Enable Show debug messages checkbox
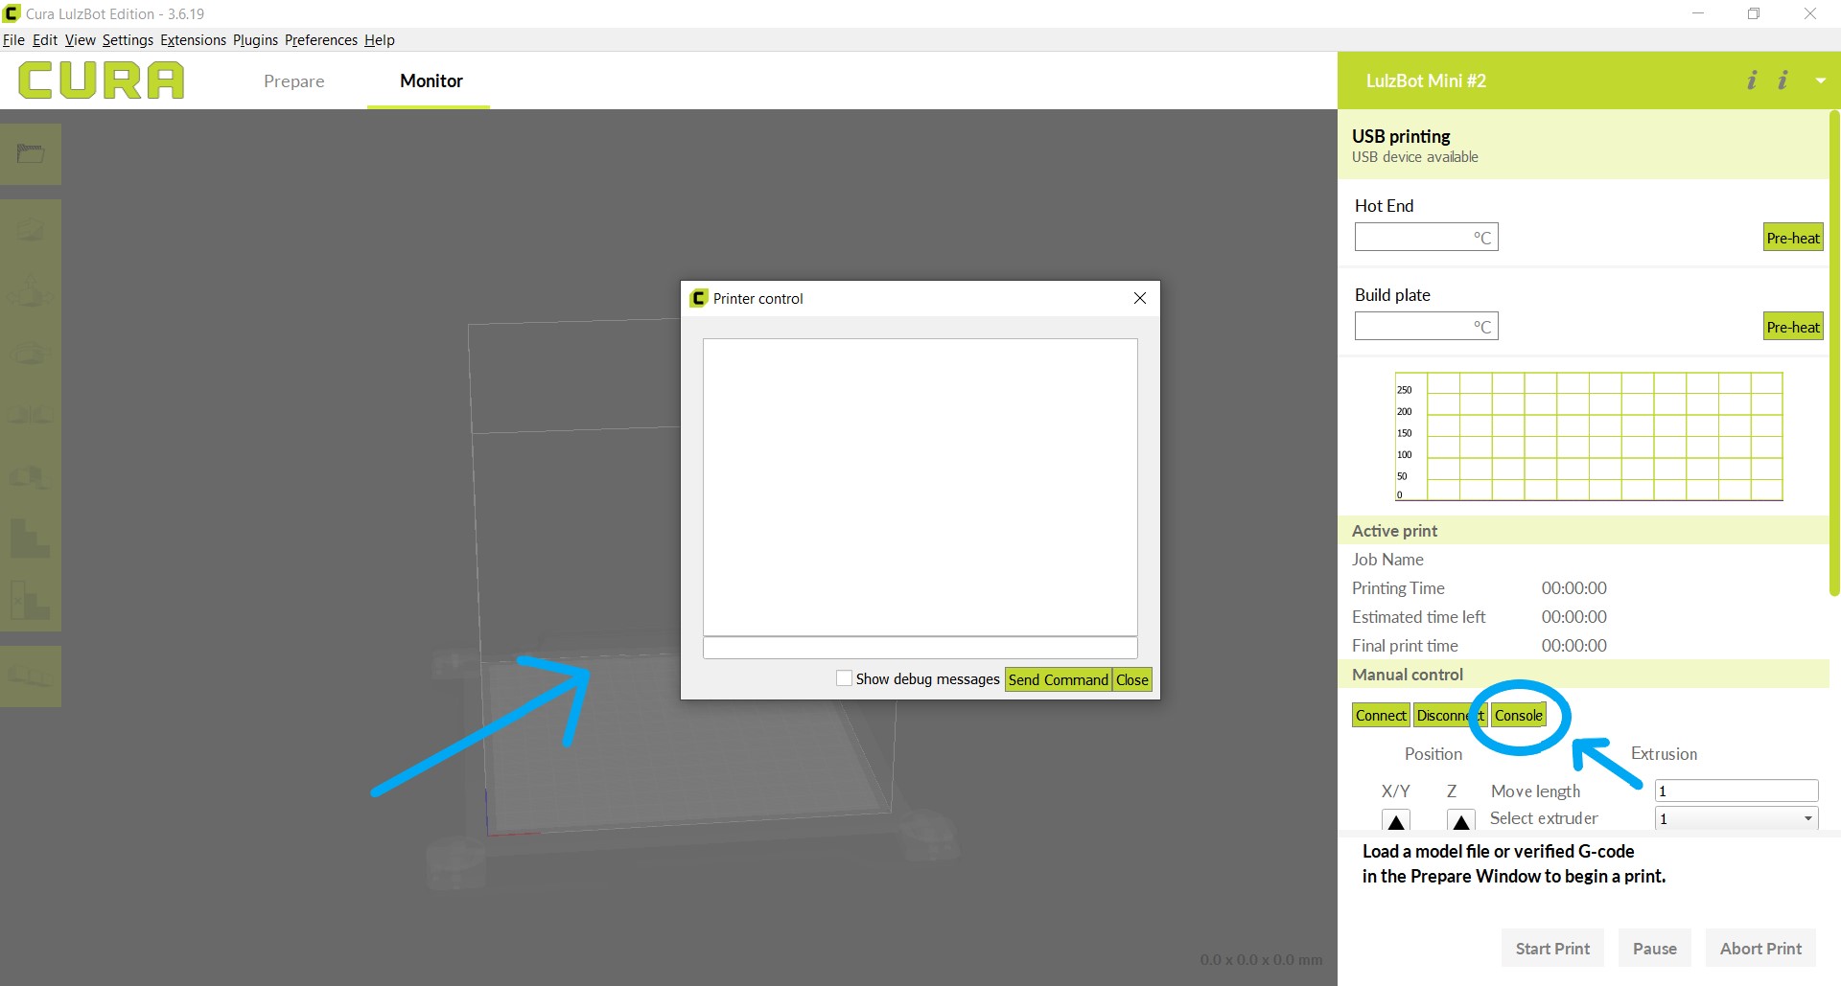Screen dimensions: 1841x986 [844, 678]
